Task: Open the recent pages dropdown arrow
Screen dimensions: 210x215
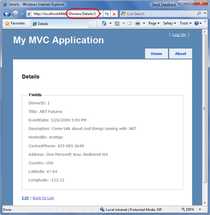Action: [x=22, y=14]
